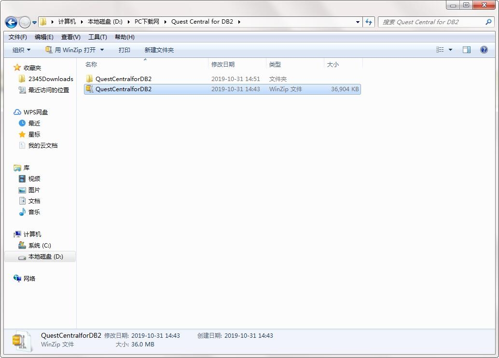
Task: Open the 文件(F) menu
Action: (17, 37)
